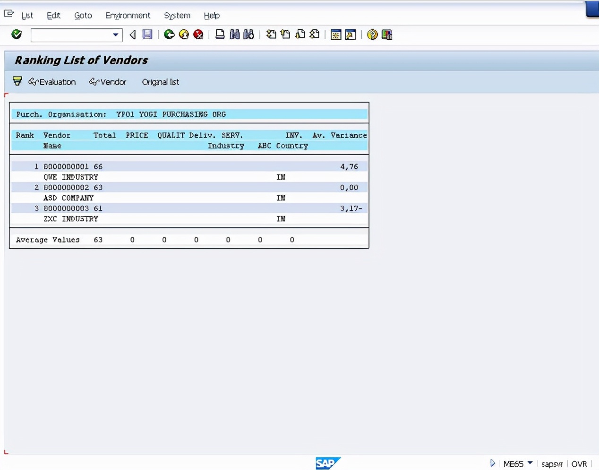The image size is (599, 470).
Task: Click the Customize Local Layout icon
Action: pos(386,35)
